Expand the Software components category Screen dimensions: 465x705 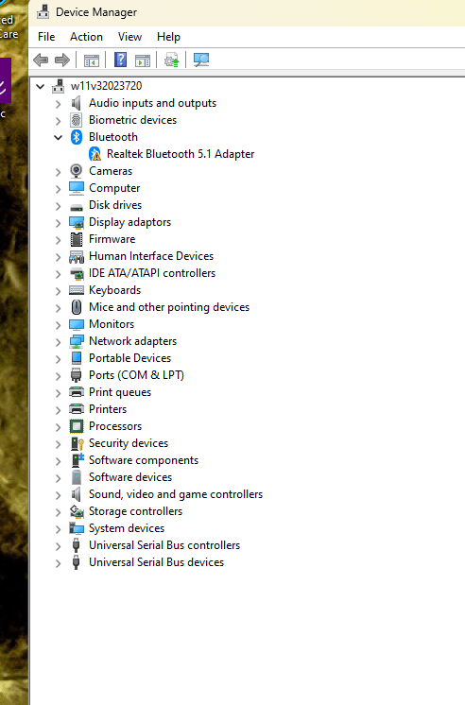tap(58, 461)
